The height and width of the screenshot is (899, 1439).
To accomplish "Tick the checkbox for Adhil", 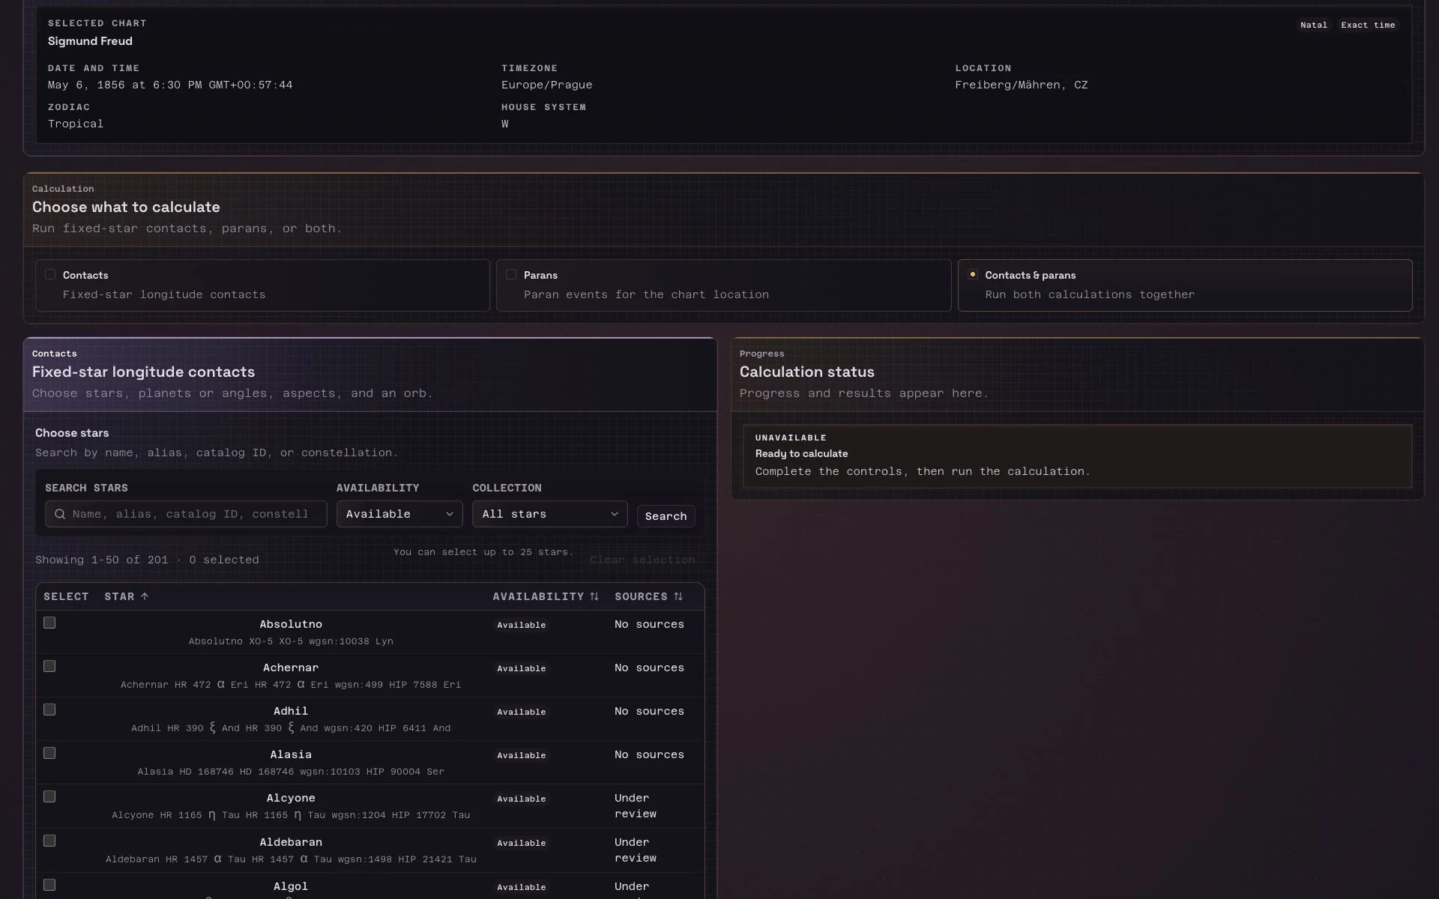I will point(49,709).
